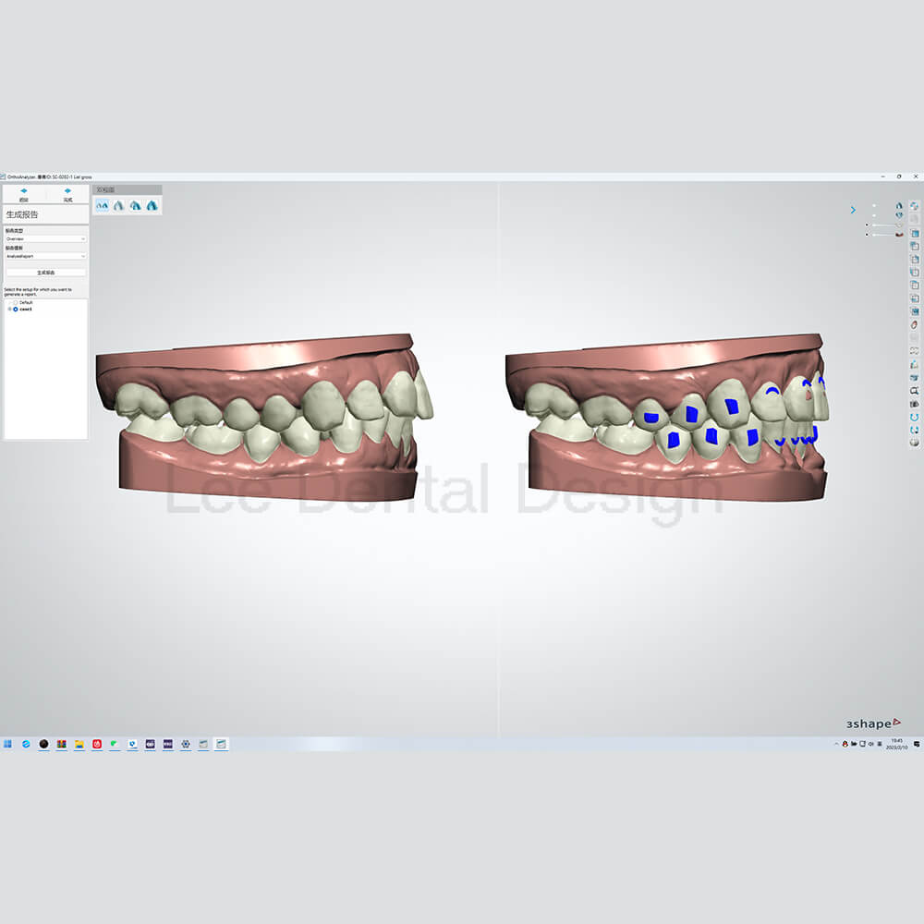Screen dimensions: 924x924
Task: Open the File Explorer taskbar icon
Action: pyautogui.click(x=79, y=744)
